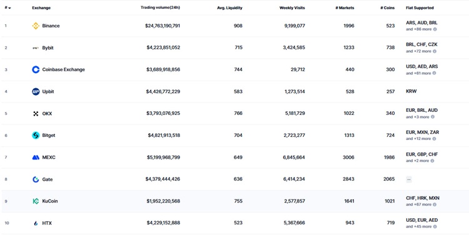The width and height of the screenshot is (469, 235).
Task: Sort table by Trading volume(24h) header
Action: click(x=160, y=7)
